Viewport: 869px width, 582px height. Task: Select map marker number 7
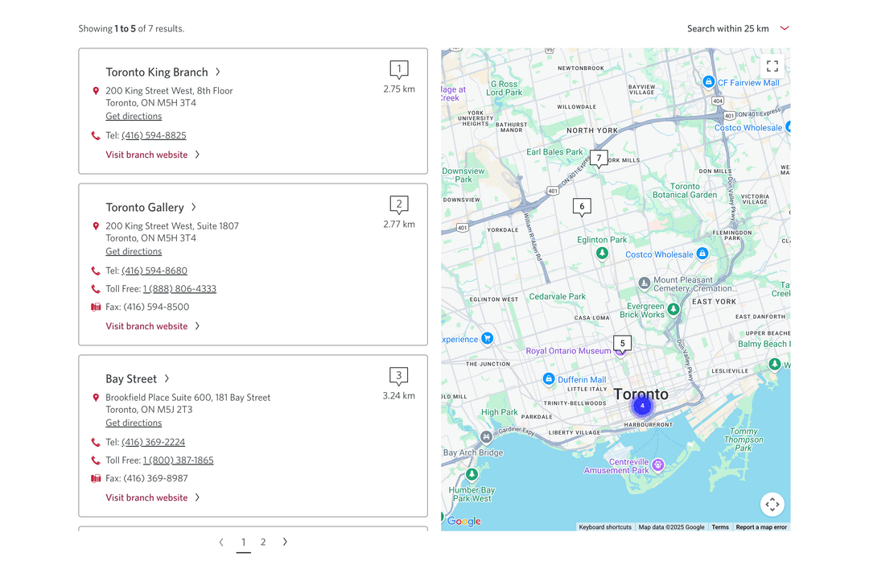tap(599, 159)
